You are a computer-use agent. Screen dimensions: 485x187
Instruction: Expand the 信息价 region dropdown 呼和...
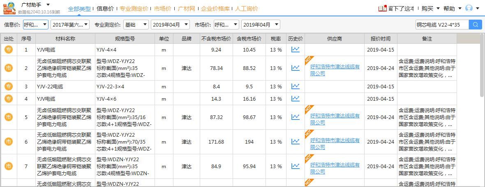[35, 25]
